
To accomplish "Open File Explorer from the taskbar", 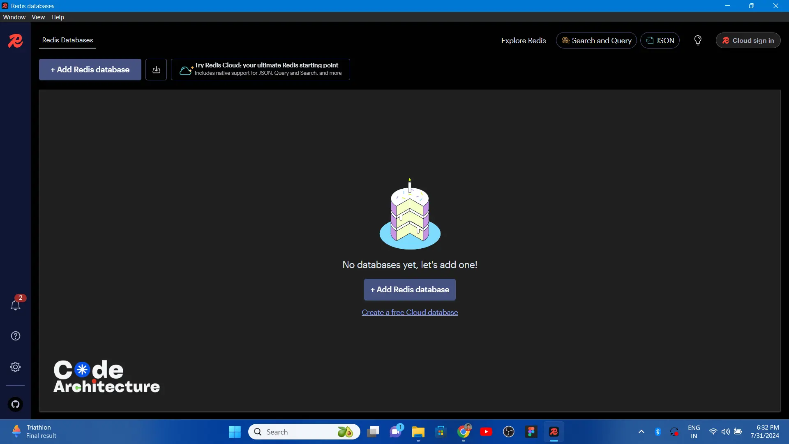I will pyautogui.click(x=418, y=432).
